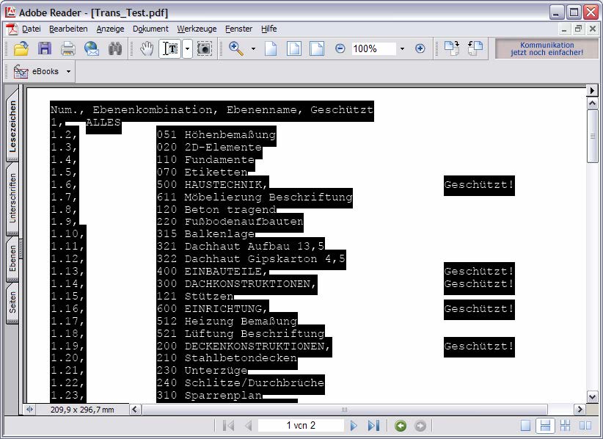Open the Werkzeuge menu

(x=197, y=29)
